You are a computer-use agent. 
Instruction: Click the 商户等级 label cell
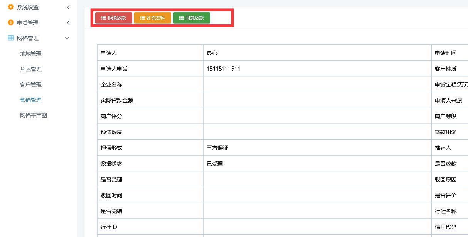(450, 116)
